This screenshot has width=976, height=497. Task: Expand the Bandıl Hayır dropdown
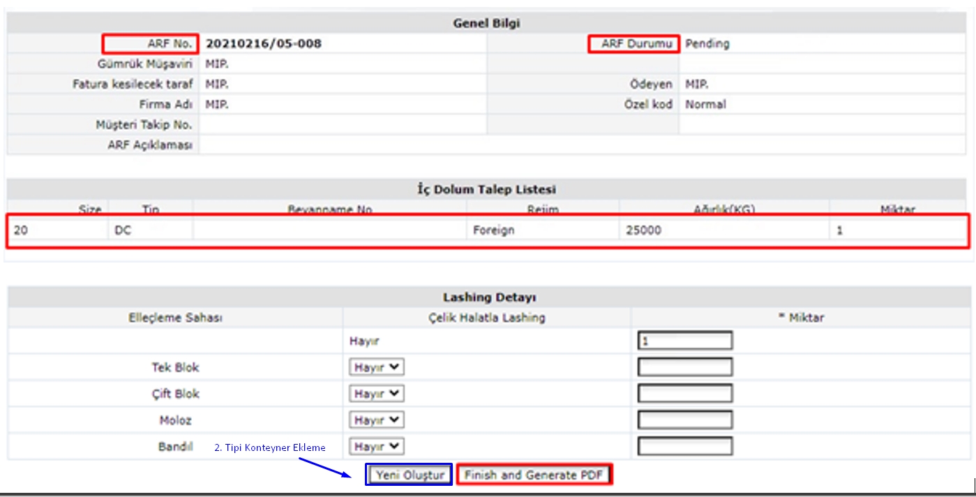(377, 447)
